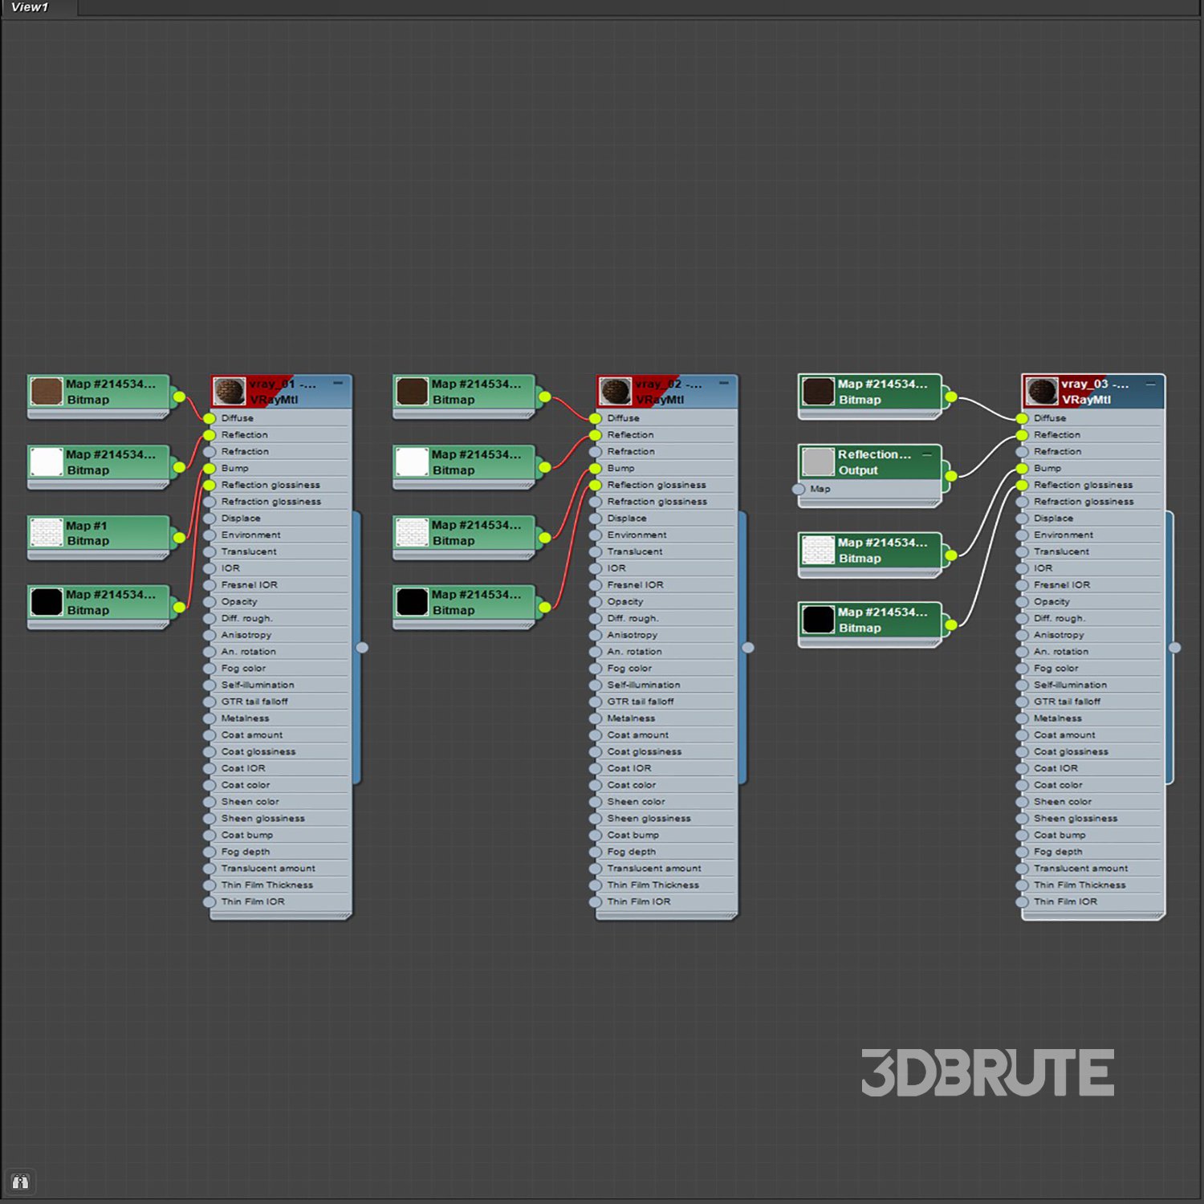Click the vray_02 material preview sphere

click(x=616, y=392)
